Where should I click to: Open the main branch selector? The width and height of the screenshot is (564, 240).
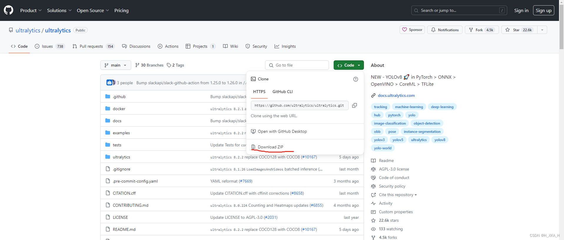pyautogui.click(x=116, y=65)
